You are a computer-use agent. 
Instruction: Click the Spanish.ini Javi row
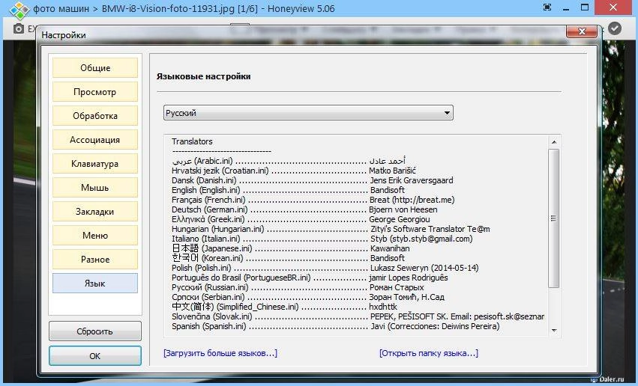336,326
